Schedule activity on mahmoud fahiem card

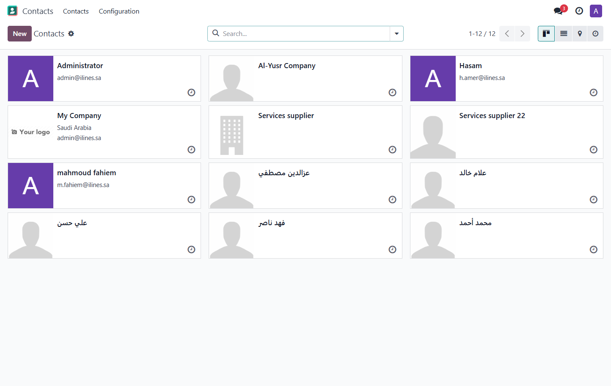(x=191, y=199)
